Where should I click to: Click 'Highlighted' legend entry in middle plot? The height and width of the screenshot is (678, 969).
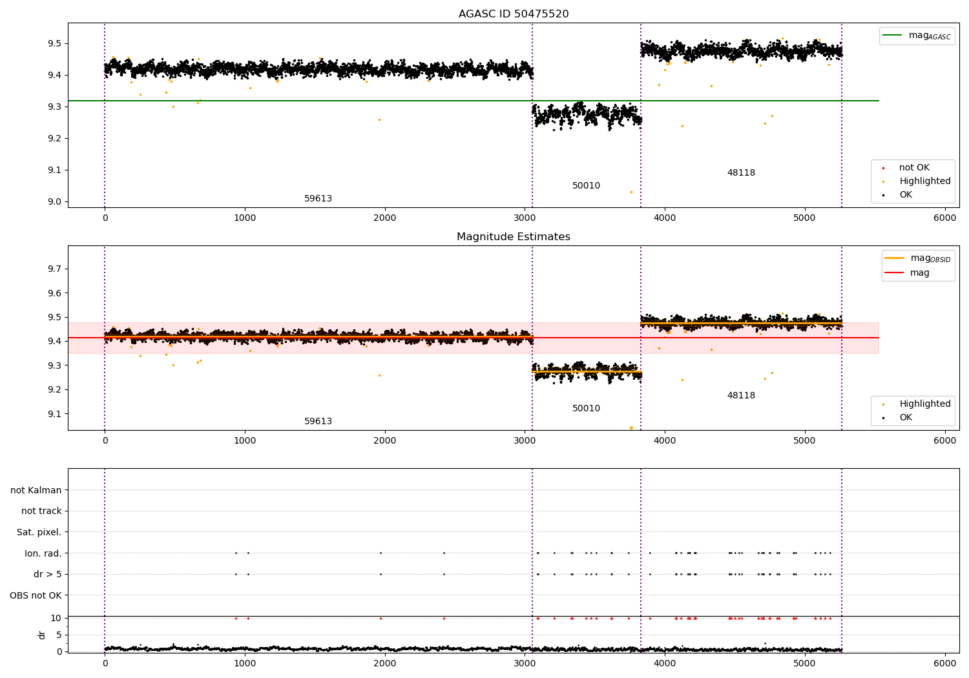917,404
